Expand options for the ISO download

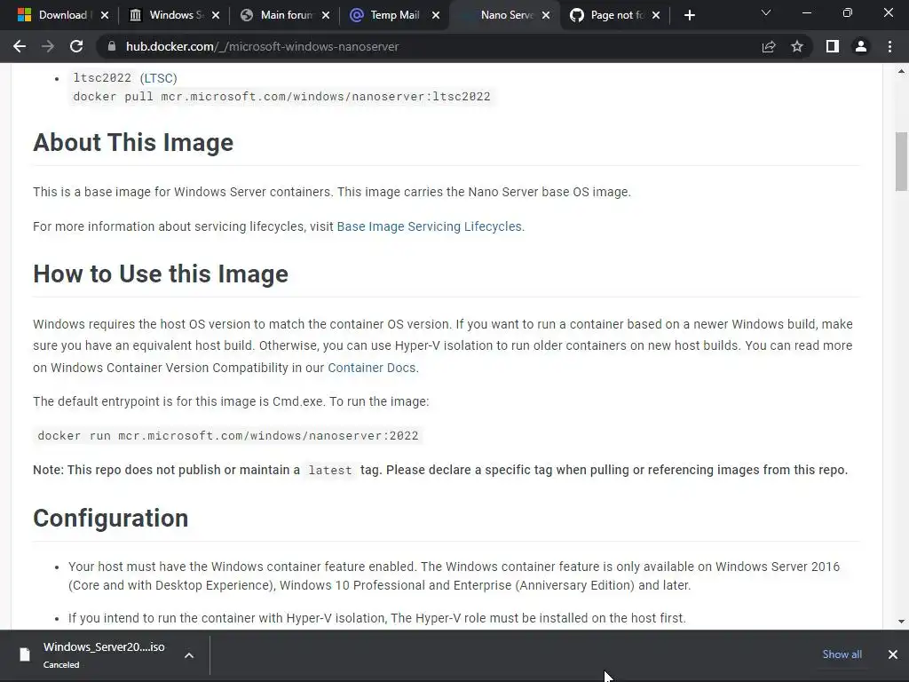[x=189, y=655]
